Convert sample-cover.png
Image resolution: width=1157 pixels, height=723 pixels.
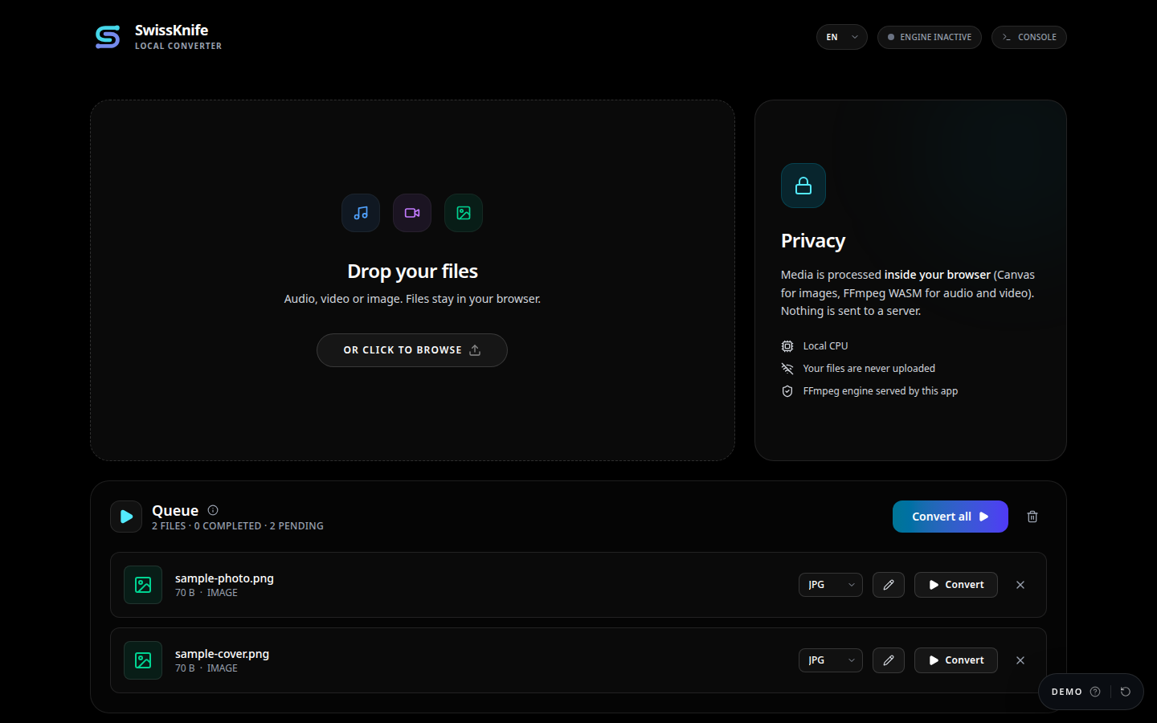(956, 660)
